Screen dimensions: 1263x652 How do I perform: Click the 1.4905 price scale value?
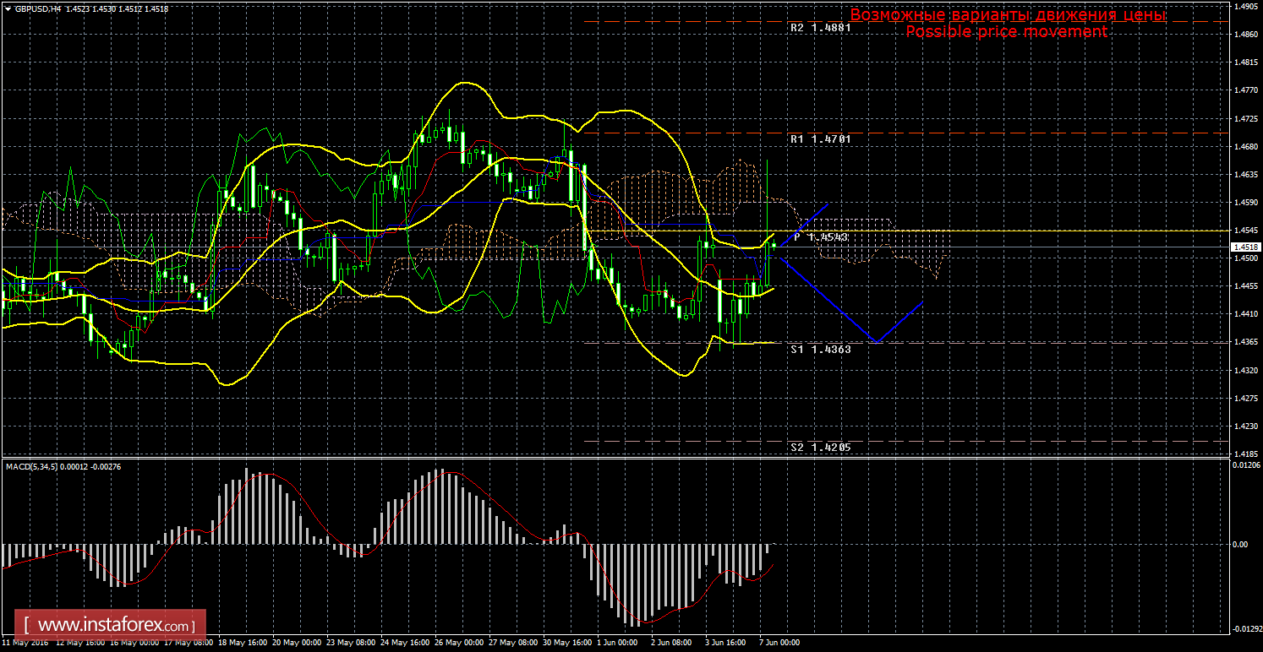click(x=1244, y=6)
